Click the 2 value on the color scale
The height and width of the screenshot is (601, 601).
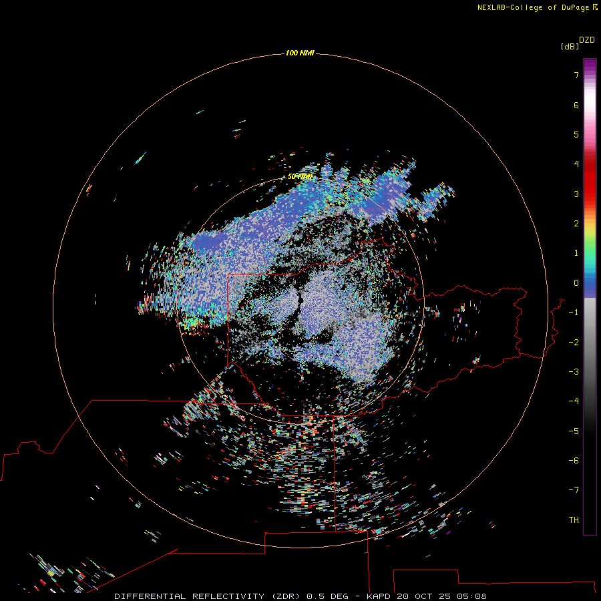pos(576,224)
